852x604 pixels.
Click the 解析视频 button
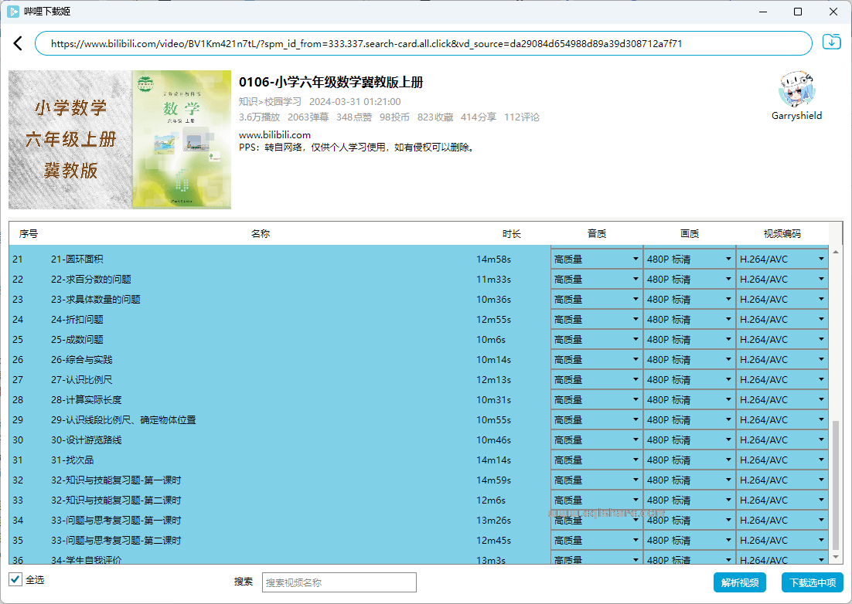pyautogui.click(x=739, y=582)
